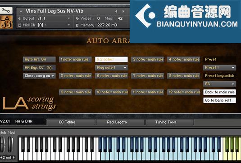Click the +2 oct right arrow
This screenshot has height=163, width=241.
tap(14, 158)
